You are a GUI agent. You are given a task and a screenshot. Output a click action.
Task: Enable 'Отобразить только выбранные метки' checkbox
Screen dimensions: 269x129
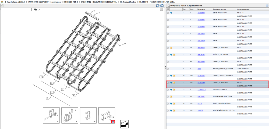pos(168,6)
